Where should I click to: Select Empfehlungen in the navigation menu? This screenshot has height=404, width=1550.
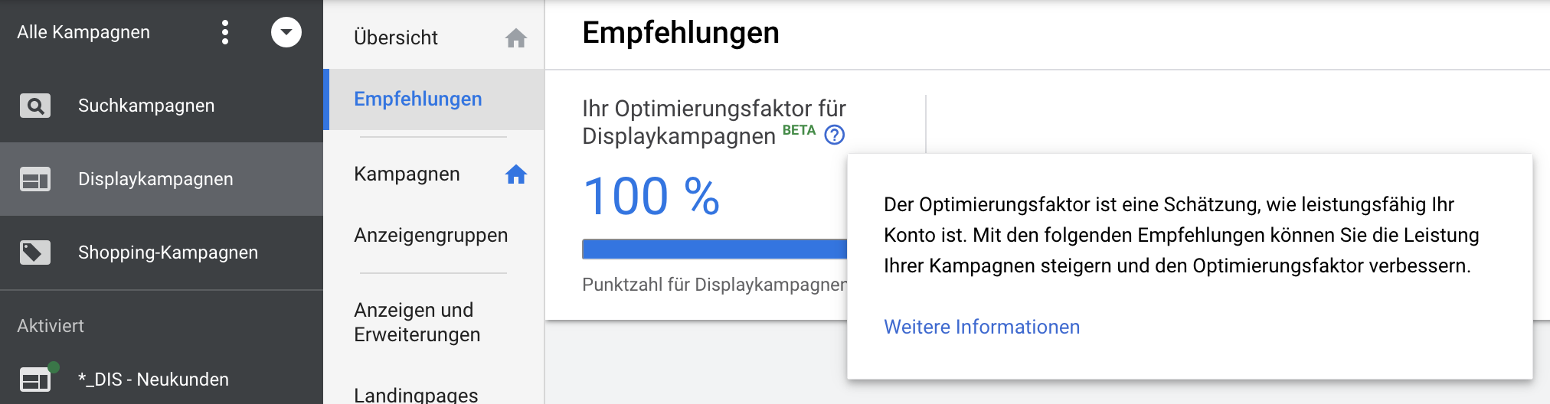pyautogui.click(x=417, y=99)
